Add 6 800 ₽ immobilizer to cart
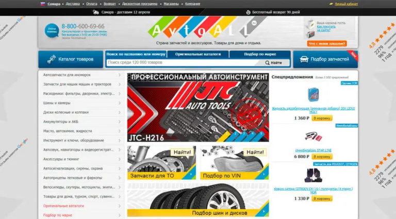The height and width of the screenshot is (219, 396). point(322,157)
